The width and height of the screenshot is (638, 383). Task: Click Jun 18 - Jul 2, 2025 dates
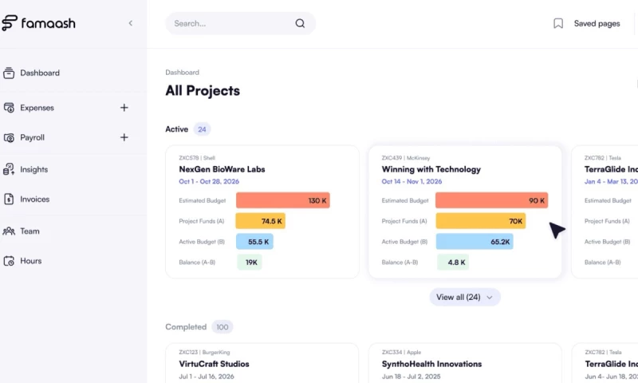[411, 377]
